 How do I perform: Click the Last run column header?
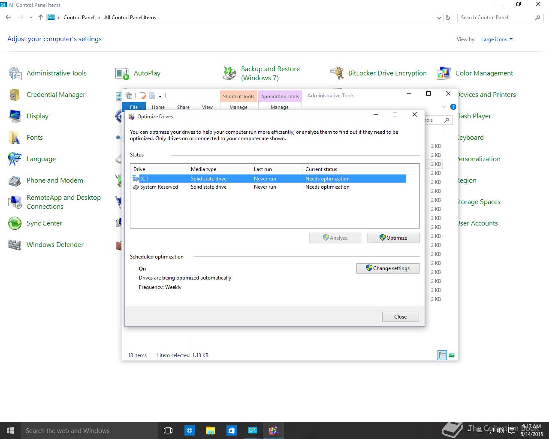point(277,169)
